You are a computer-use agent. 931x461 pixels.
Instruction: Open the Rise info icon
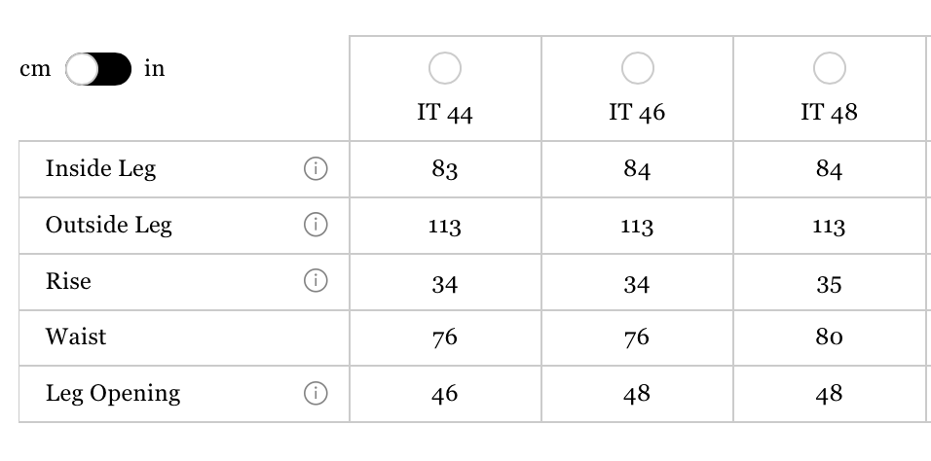click(x=316, y=281)
